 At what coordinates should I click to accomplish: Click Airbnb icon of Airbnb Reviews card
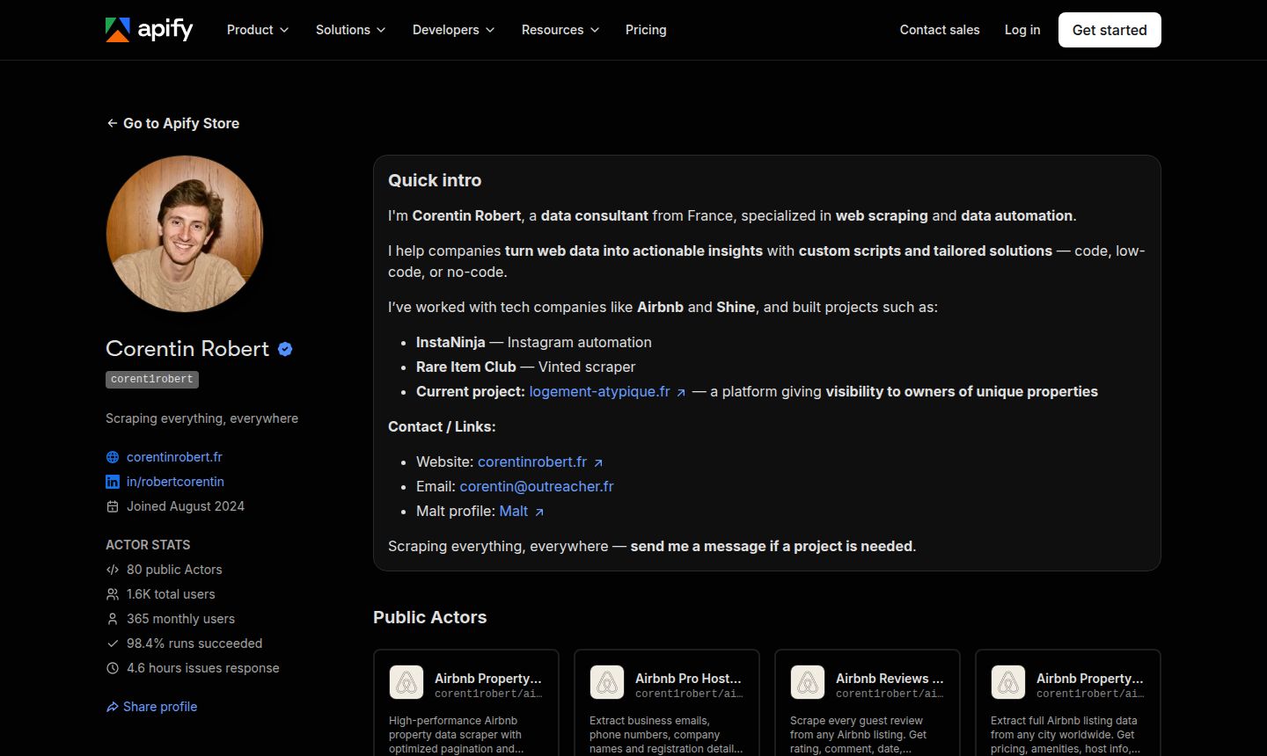click(808, 682)
